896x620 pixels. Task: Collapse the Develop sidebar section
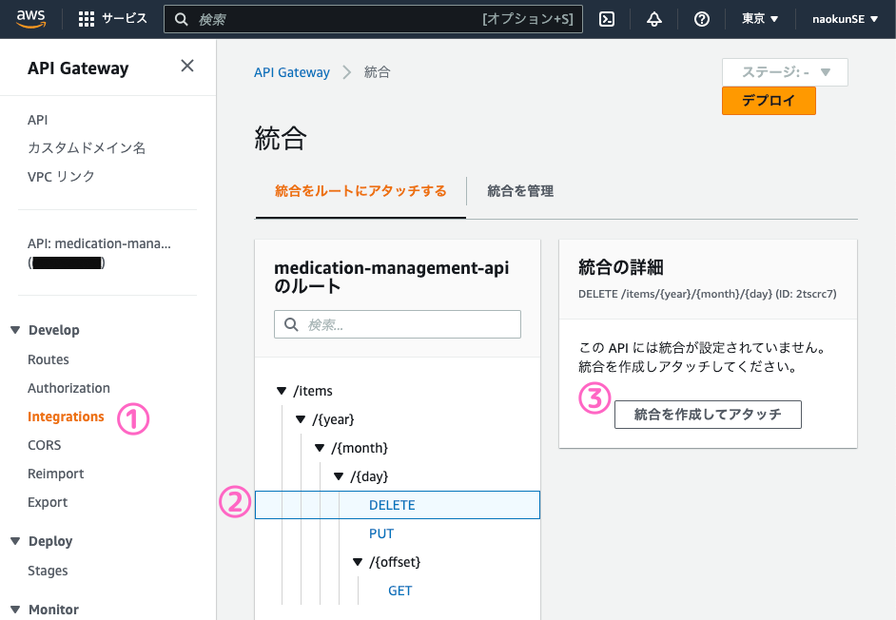click(15, 330)
